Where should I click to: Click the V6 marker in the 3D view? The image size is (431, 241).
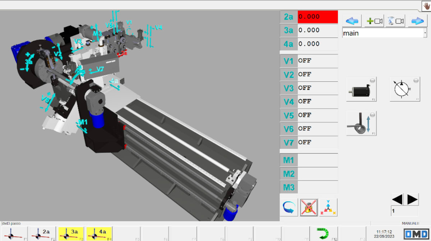tap(46, 98)
